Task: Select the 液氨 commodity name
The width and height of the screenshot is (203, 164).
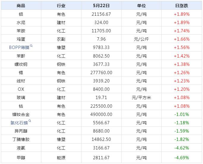Action: click(x=21, y=148)
